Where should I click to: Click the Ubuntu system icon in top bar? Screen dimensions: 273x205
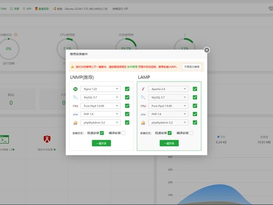[55, 9]
